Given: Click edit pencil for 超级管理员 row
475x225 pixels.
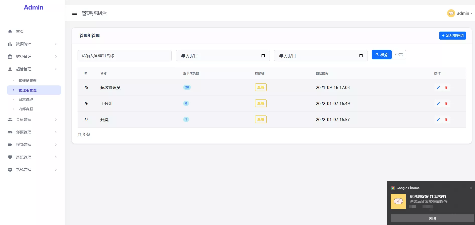Looking at the screenshot, I should pyautogui.click(x=438, y=87).
